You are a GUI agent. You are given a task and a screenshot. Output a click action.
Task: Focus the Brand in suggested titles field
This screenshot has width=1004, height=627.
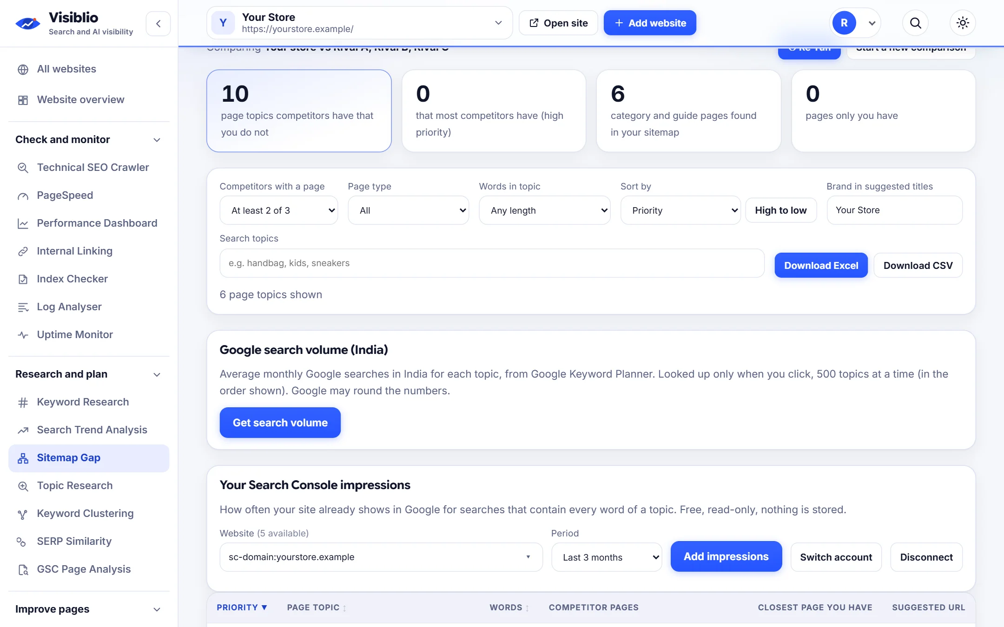[x=894, y=210]
